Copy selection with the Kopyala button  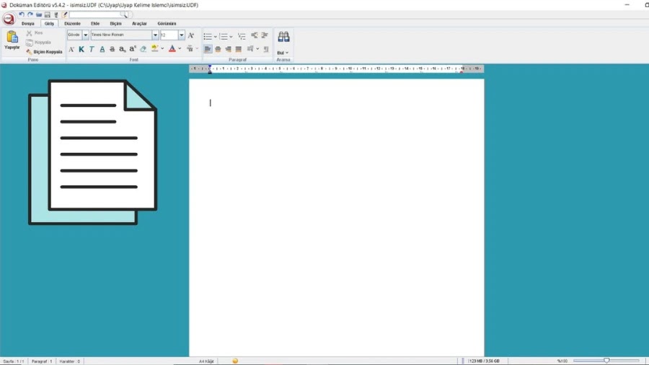[38, 43]
